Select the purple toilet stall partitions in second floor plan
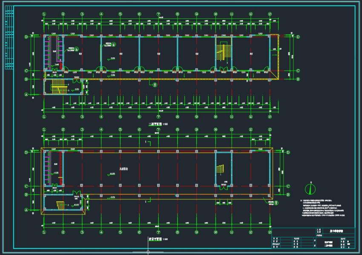Image resolution: width=362 pixels, height=255 pixels. click(53, 53)
